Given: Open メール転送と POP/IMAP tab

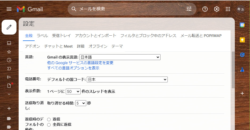Looking at the screenshot, I should tap(201, 36).
